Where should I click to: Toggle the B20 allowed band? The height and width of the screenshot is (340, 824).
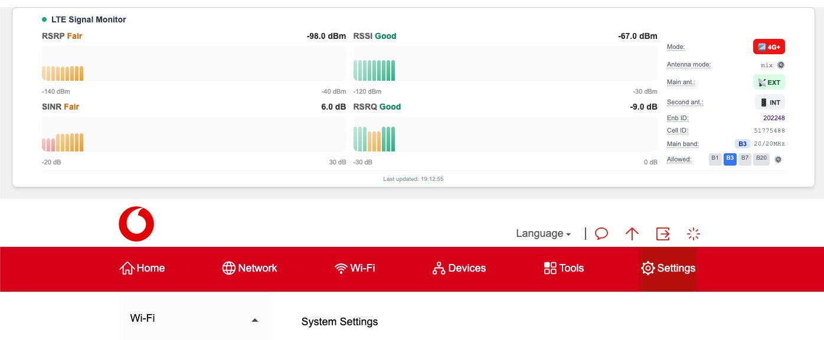pyautogui.click(x=761, y=159)
